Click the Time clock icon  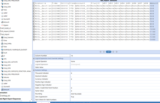pos(2,41)
